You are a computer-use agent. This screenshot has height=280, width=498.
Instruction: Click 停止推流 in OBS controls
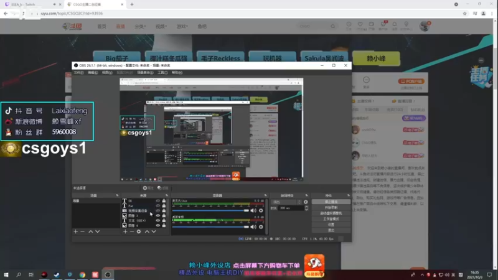(331, 202)
